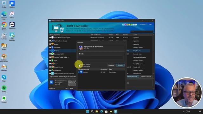Tick the Google Chrome checkbox

(50, 67)
